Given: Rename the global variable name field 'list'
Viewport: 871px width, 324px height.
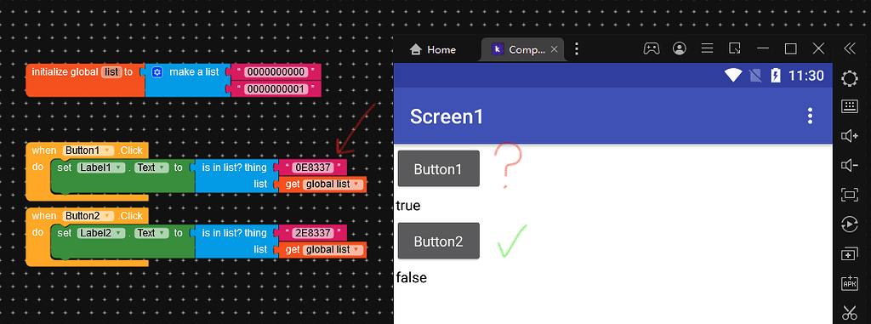Looking at the screenshot, I should pos(111,72).
